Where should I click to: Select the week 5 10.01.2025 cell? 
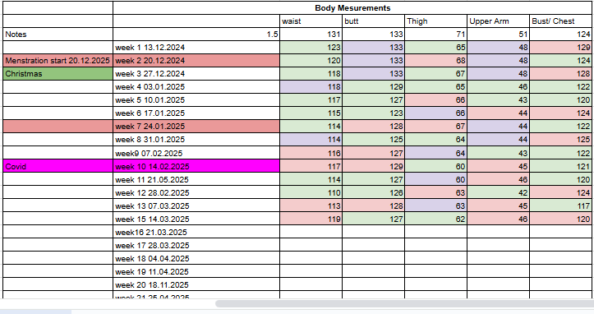(196, 100)
